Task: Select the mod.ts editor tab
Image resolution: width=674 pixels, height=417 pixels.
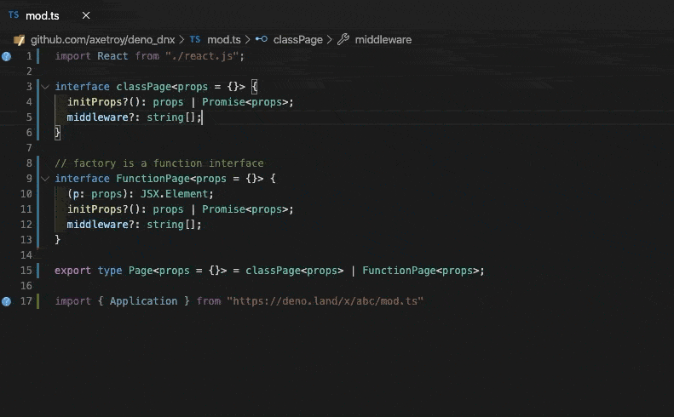Action: (x=42, y=16)
